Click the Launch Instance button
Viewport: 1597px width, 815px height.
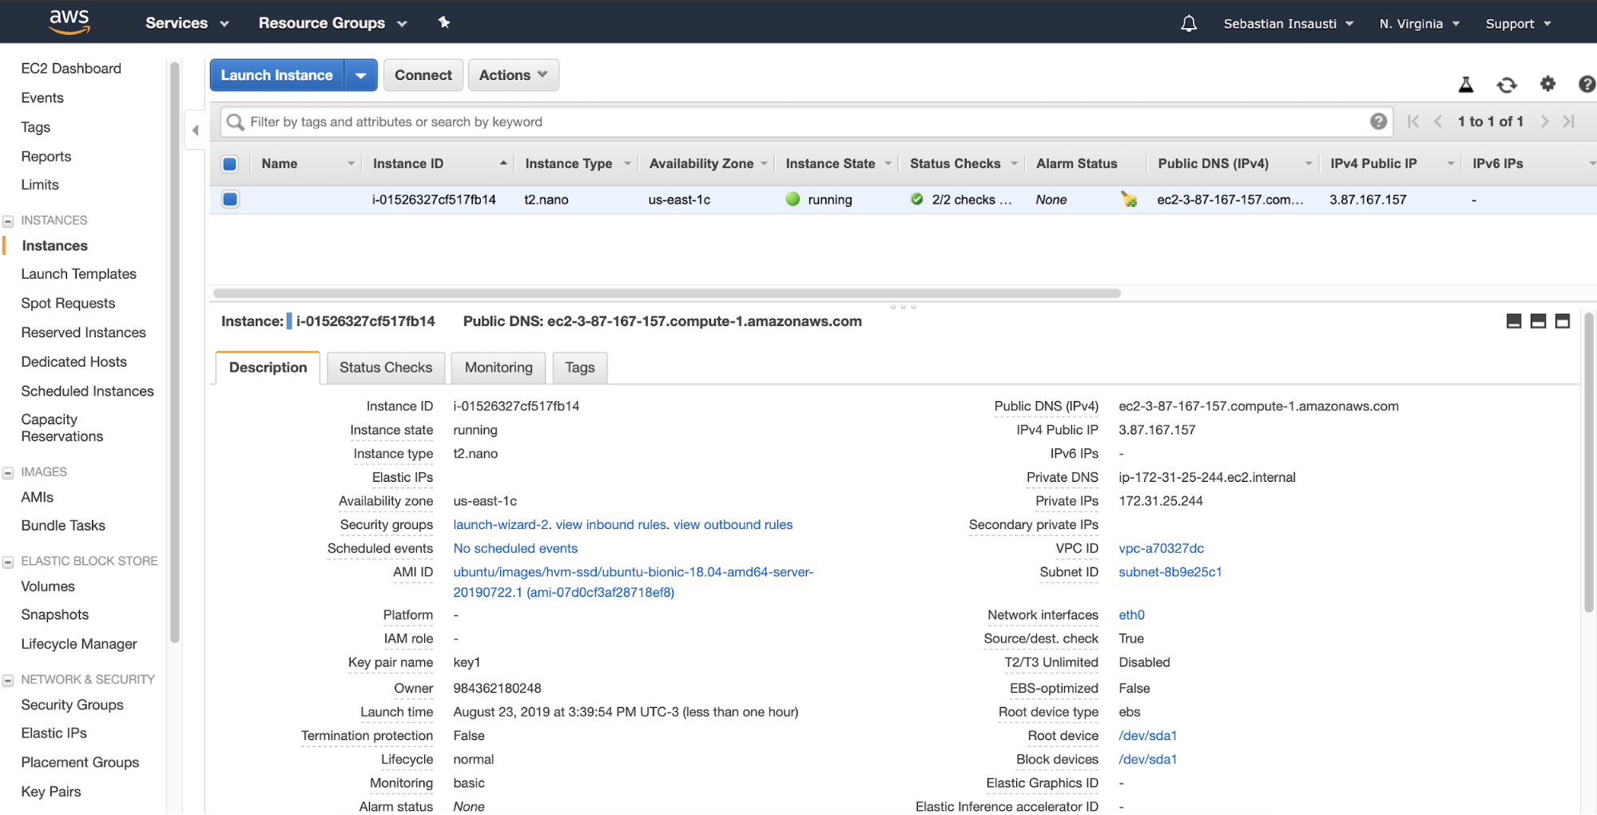(276, 75)
